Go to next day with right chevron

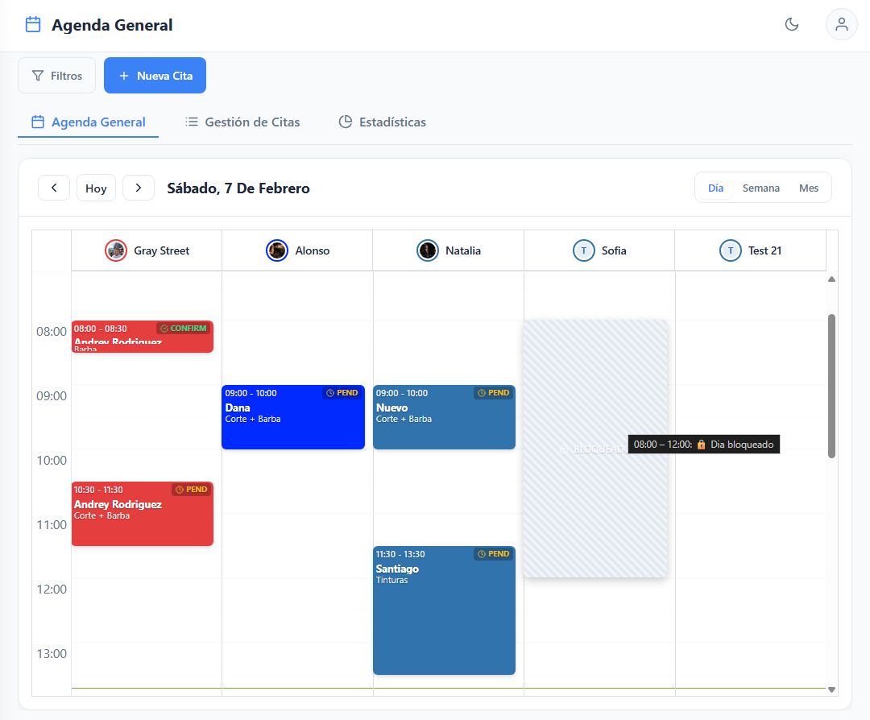tap(139, 188)
